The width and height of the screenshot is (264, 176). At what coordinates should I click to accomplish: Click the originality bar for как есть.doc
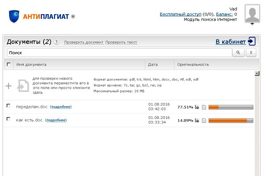pos(231,121)
